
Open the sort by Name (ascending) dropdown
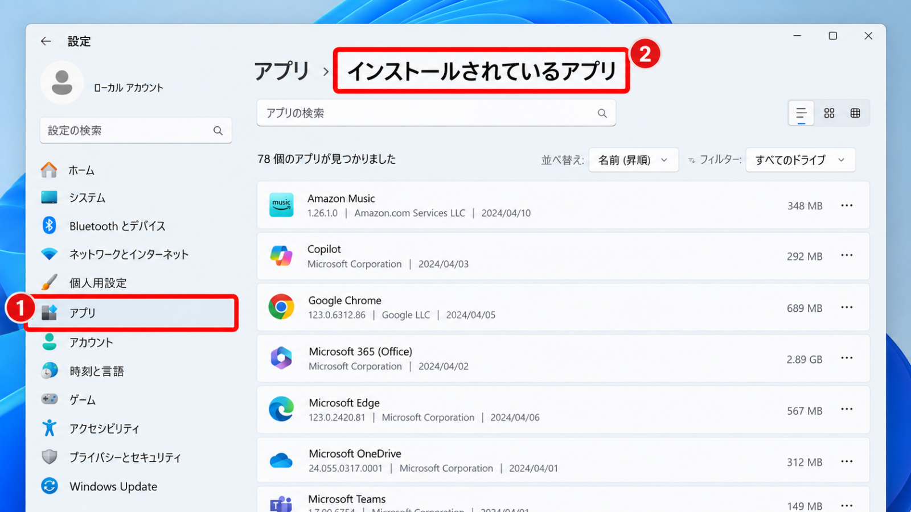[633, 160]
